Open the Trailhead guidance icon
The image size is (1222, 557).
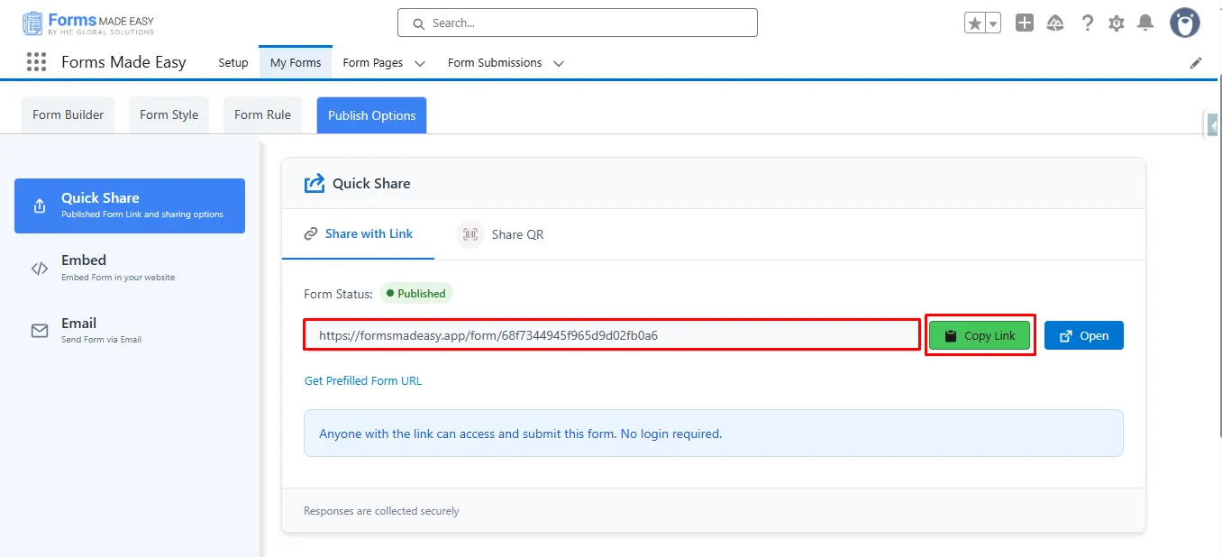click(1055, 23)
